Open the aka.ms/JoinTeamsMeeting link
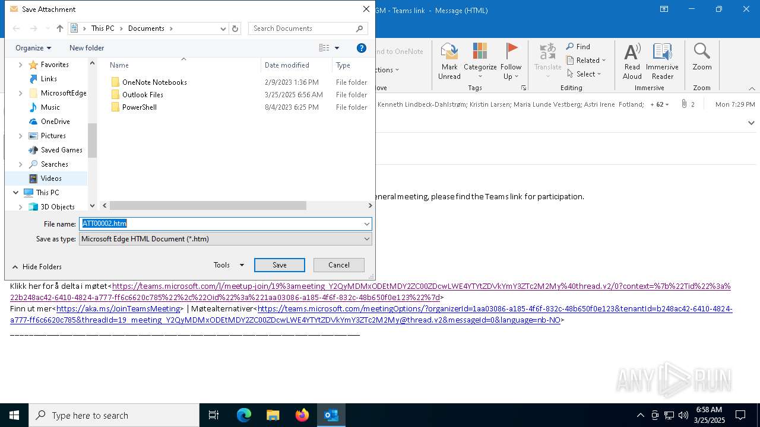760x427 pixels. point(118,309)
